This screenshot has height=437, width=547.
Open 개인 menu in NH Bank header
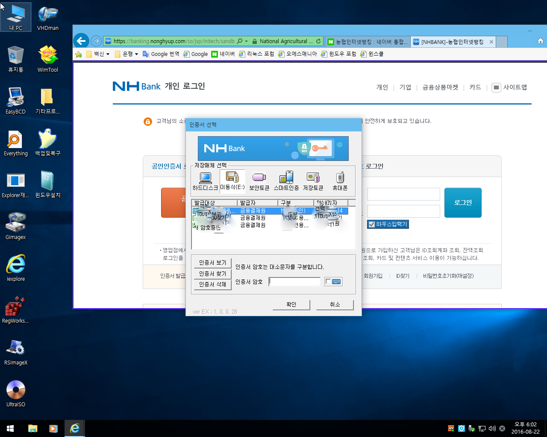pos(382,87)
